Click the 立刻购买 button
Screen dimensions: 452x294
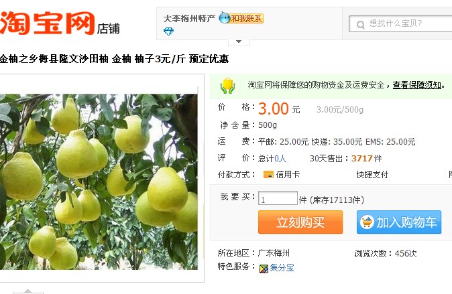300,222
